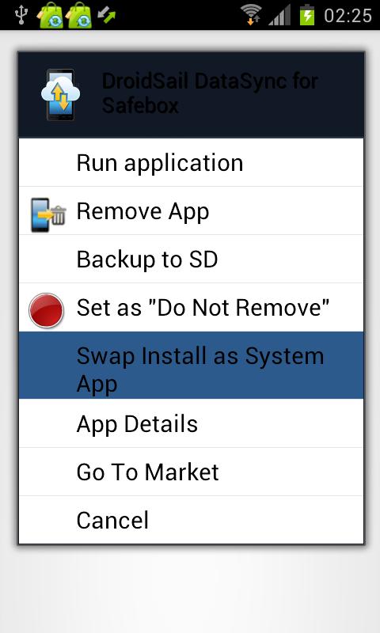380x633 pixels.
Task: Tap the Wi-Fi signal status icon
Action: tap(250, 14)
